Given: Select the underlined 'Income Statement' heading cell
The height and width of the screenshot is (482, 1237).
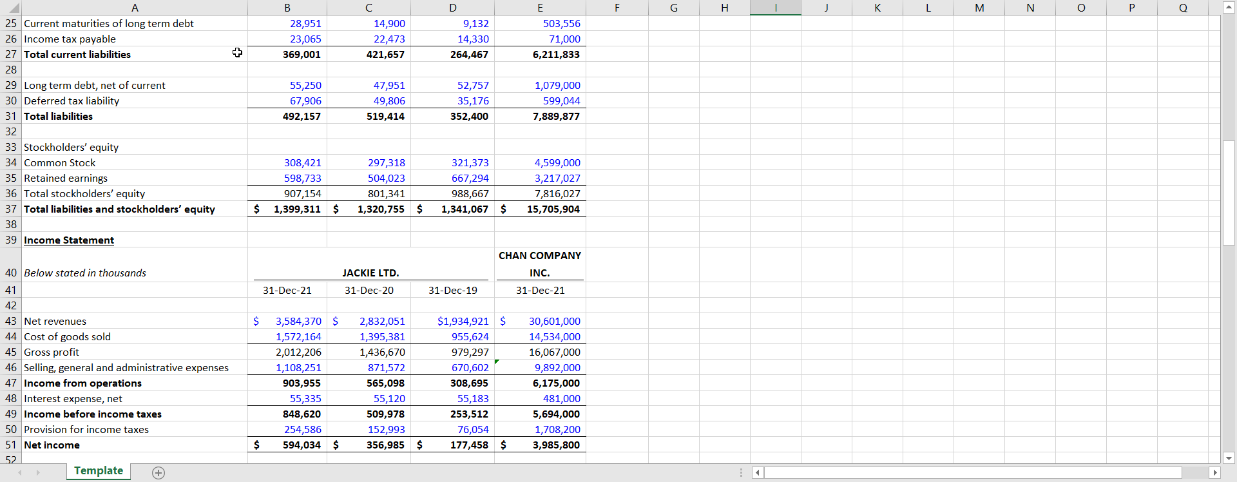Looking at the screenshot, I should coord(135,240).
